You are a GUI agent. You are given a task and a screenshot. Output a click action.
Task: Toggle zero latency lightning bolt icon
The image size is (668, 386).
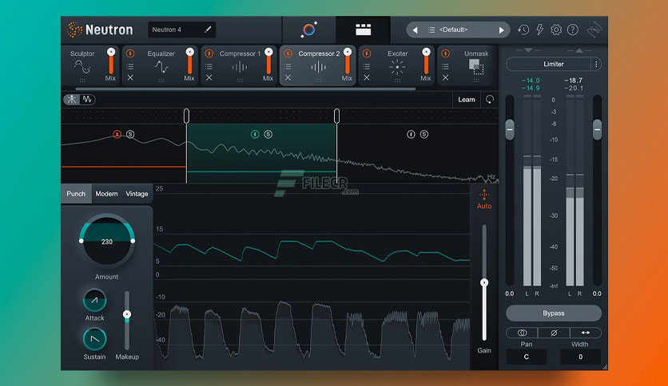coord(540,30)
